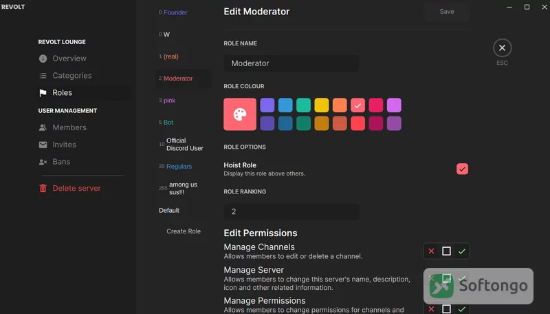Set Manage Channels to neutral square
The height and width of the screenshot is (314, 550).
pyautogui.click(x=446, y=251)
